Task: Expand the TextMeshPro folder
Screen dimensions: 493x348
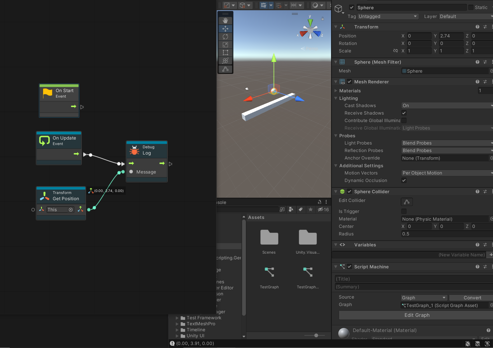Action: point(177,324)
